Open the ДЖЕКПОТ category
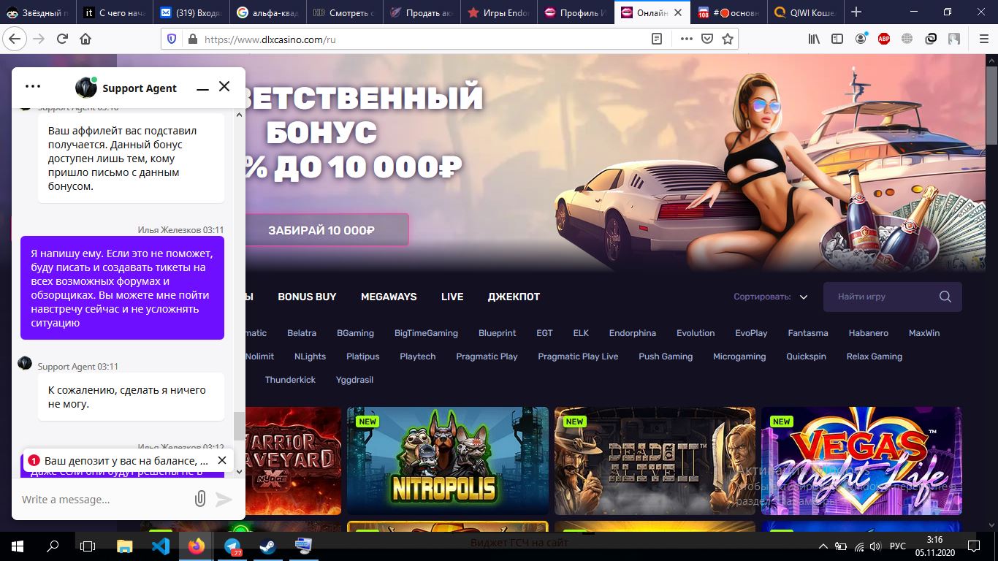Screen dimensions: 998x561 [x=514, y=297]
